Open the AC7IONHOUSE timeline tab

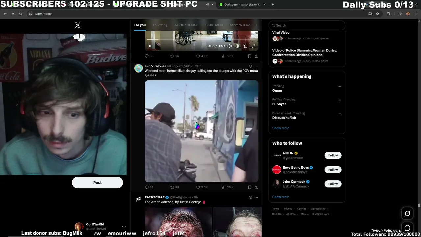[186, 25]
